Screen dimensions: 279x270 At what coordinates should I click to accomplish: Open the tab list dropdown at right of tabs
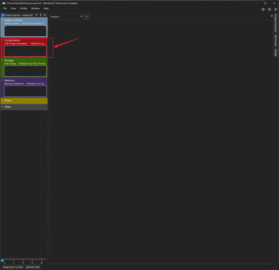(272, 16)
